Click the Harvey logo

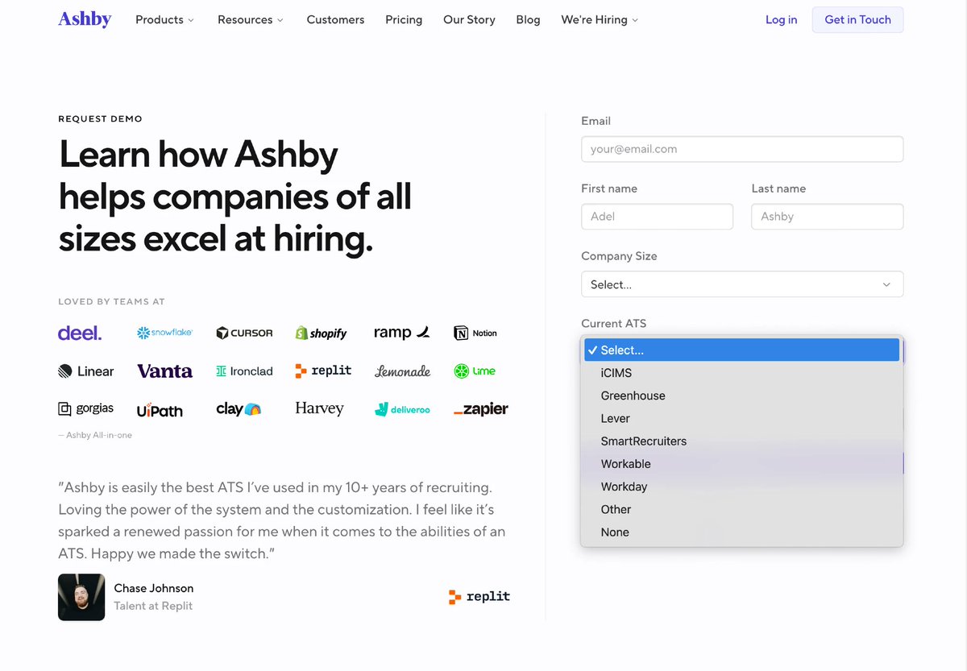click(x=319, y=409)
